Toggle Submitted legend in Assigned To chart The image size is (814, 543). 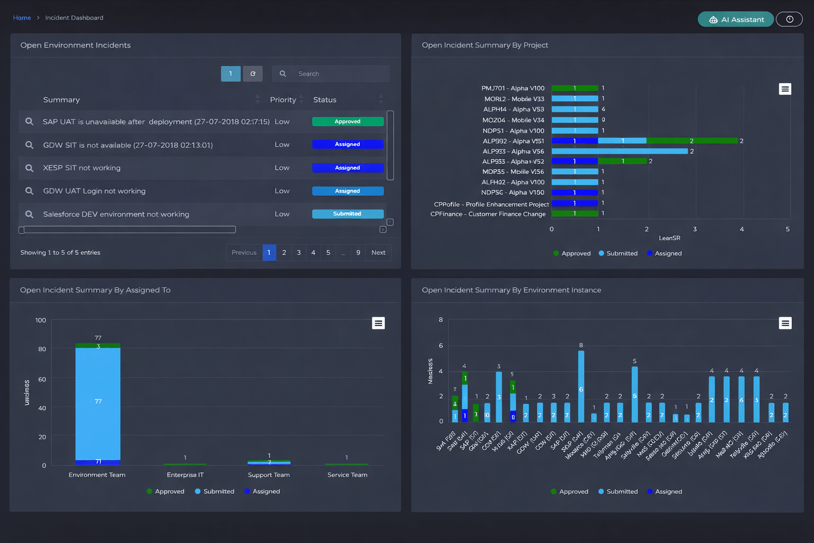pyautogui.click(x=214, y=492)
